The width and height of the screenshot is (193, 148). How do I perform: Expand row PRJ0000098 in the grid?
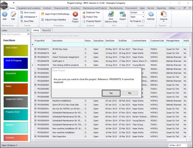36,137
